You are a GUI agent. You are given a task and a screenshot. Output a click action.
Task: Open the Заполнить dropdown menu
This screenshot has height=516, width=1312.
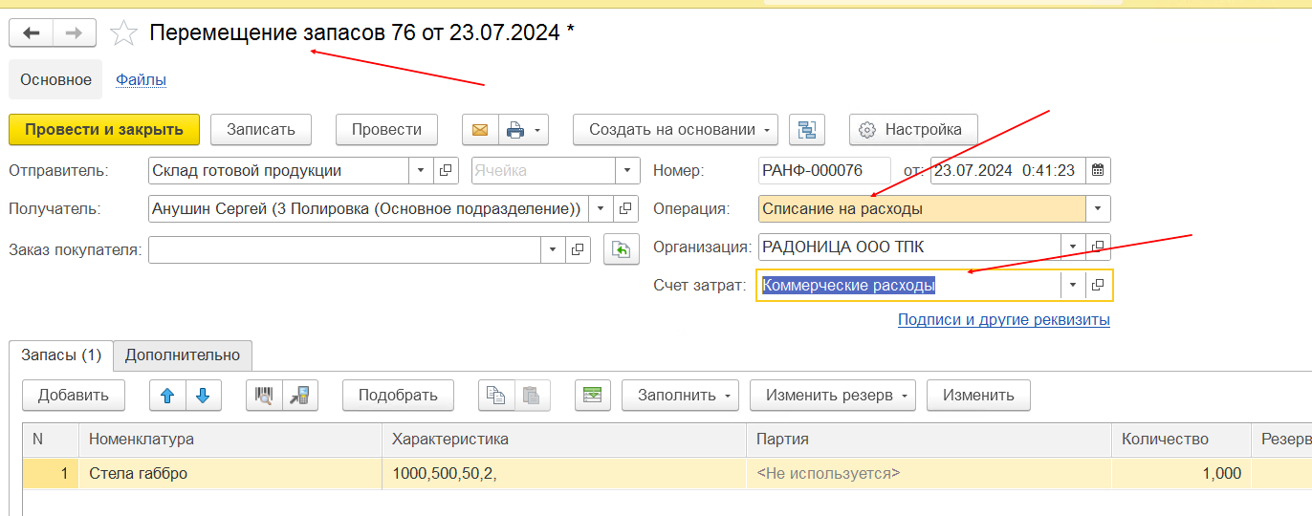[x=681, y=395]
